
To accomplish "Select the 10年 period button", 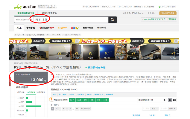I will pos(105,100).
